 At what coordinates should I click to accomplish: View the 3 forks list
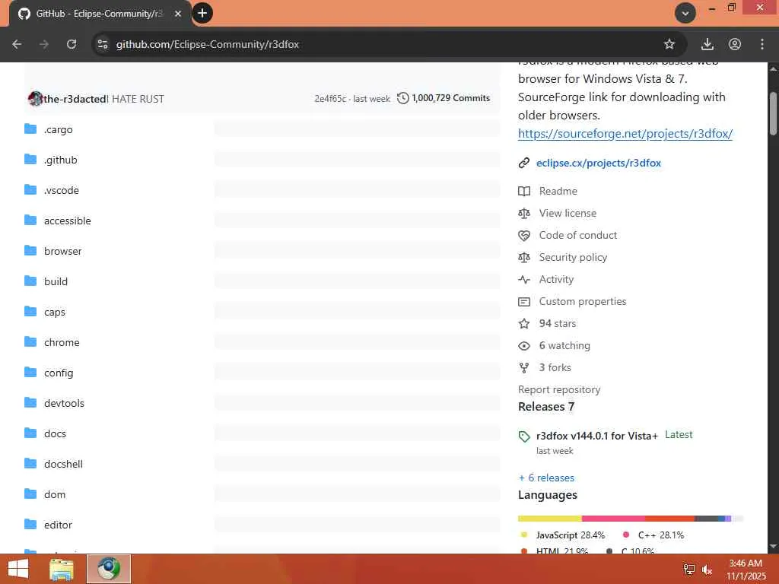pos(555,367)
